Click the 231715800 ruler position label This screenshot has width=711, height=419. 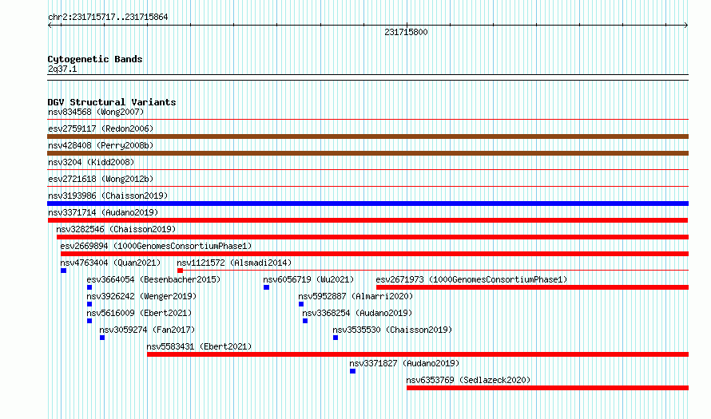pyautogui.click(x=406, y=32)
